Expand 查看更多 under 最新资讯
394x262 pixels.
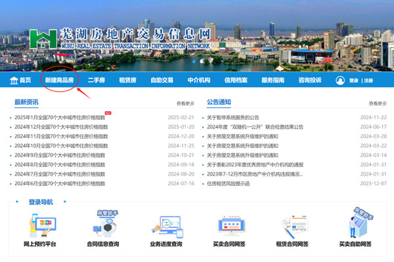click(185, 103)
